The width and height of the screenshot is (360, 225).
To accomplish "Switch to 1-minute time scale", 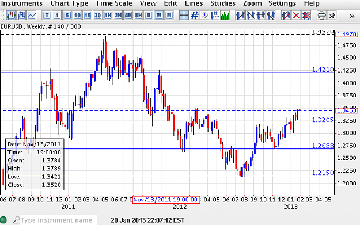I will pos(57,16).
